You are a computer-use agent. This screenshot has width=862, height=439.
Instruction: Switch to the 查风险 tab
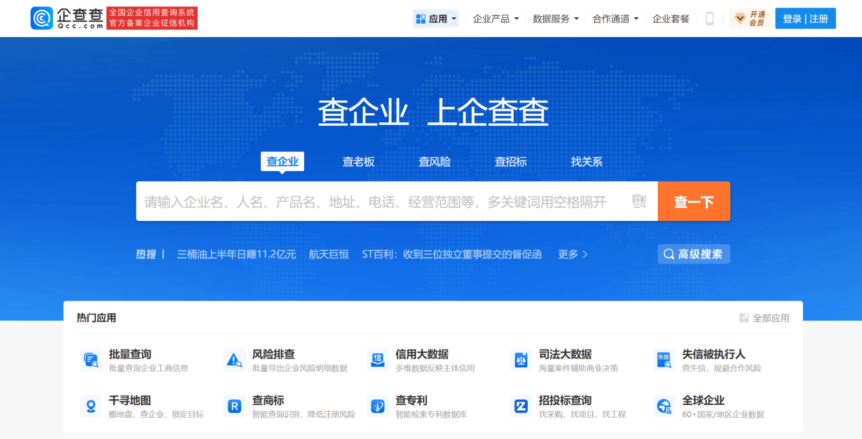[x=435, y=162]
